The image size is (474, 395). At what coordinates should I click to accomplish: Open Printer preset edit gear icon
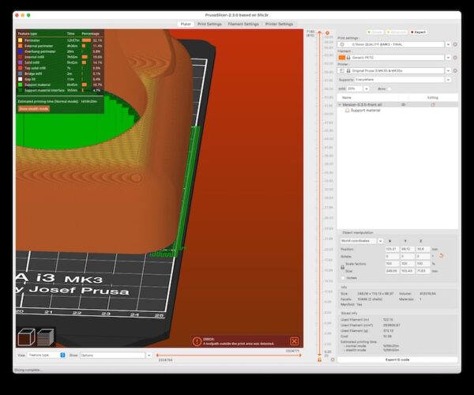click(455, 71)
